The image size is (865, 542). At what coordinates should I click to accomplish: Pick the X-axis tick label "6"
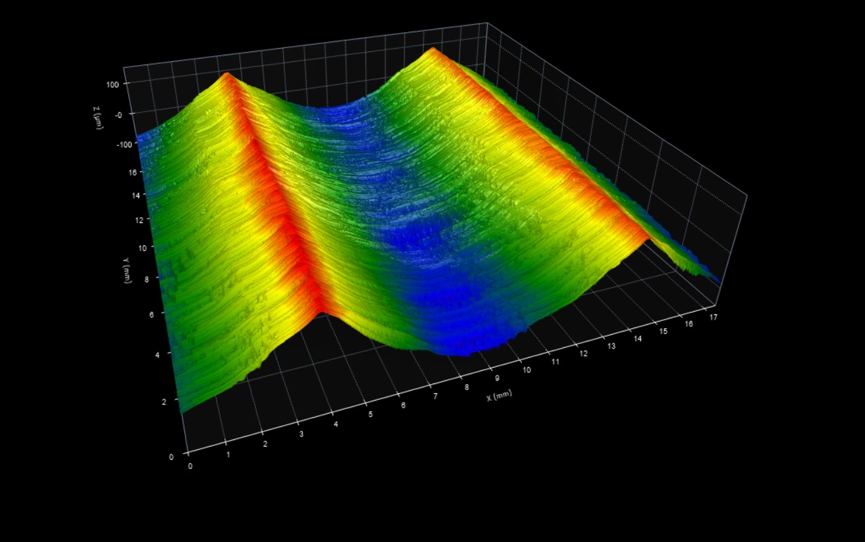(x=404, y=405)
